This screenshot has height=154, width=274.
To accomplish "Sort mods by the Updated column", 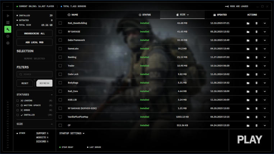I will tap(220, 15).
